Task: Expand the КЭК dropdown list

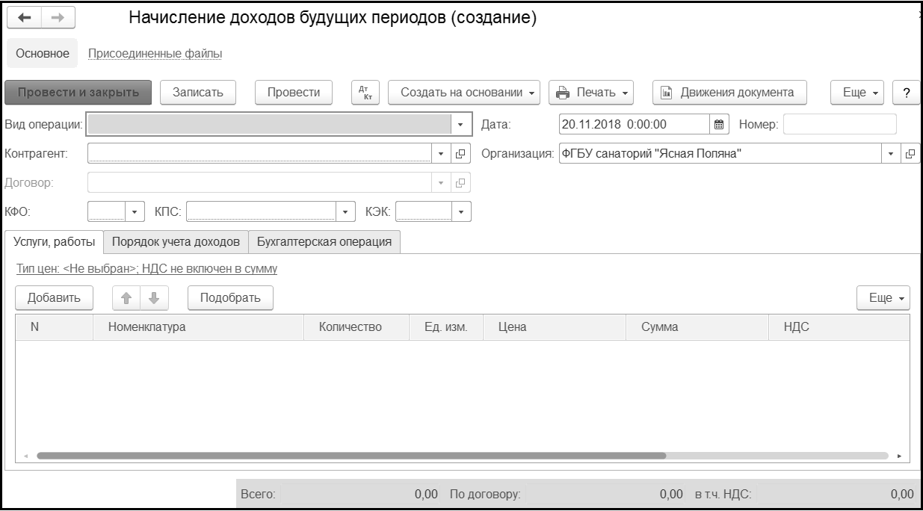Action: pos(460,212)
